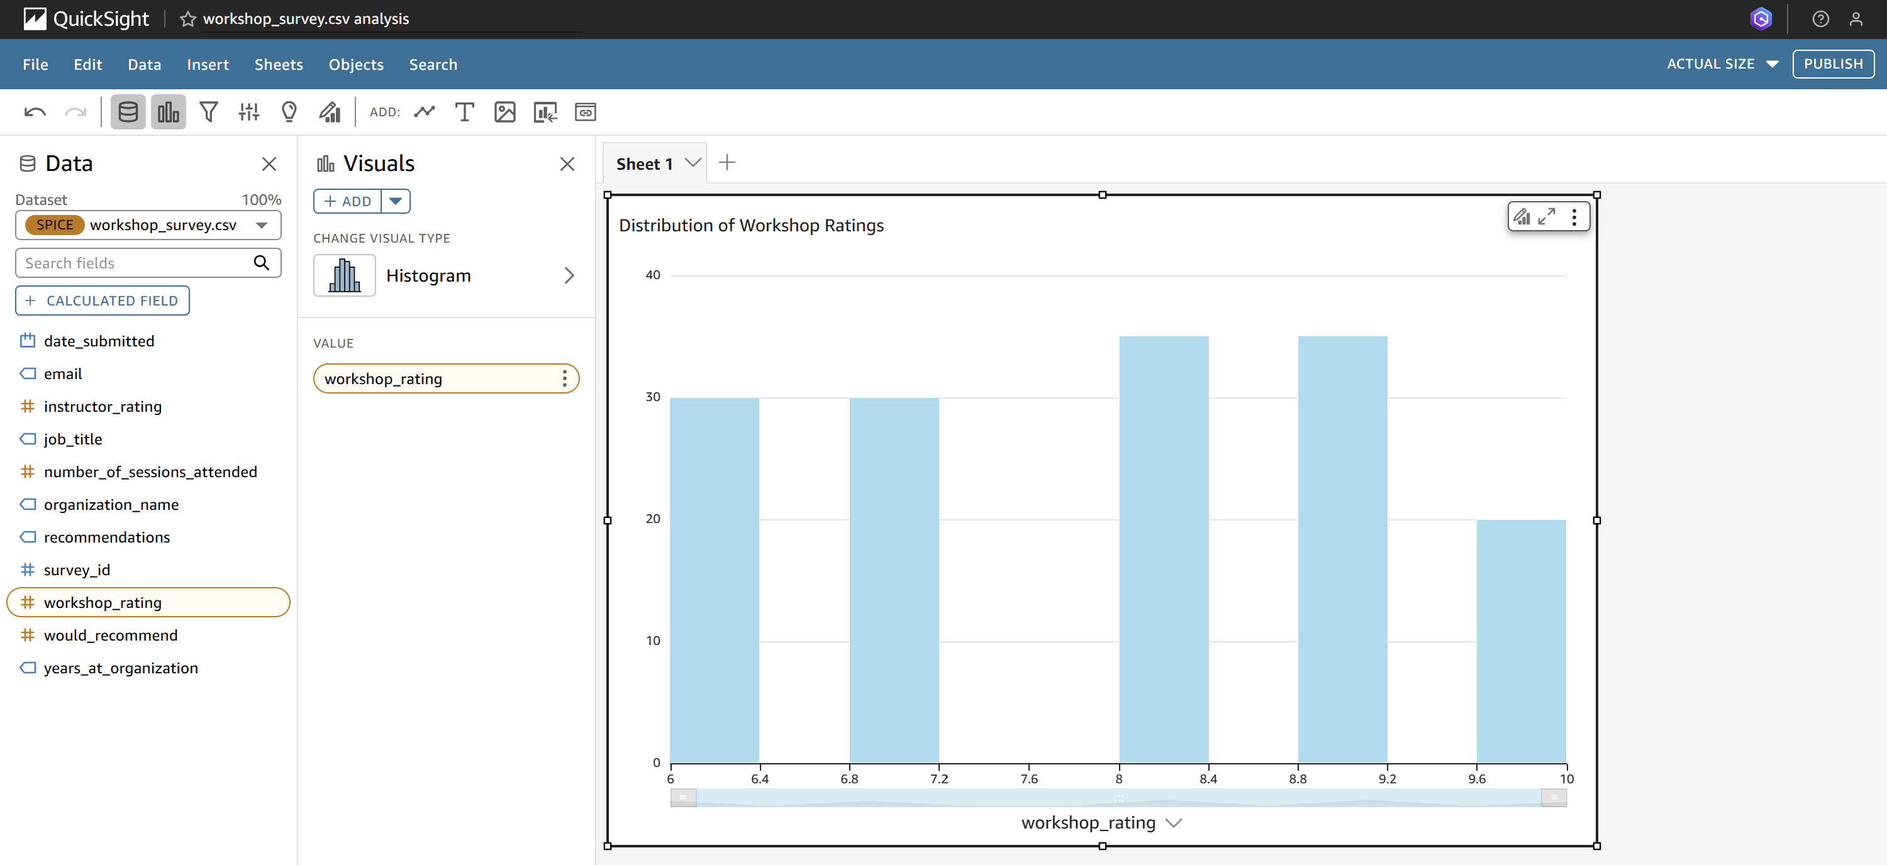Star the workshop_survey.csv analysis
Image resolution: width=1887 pixels, height=865 pixels.
pos(187,19)
